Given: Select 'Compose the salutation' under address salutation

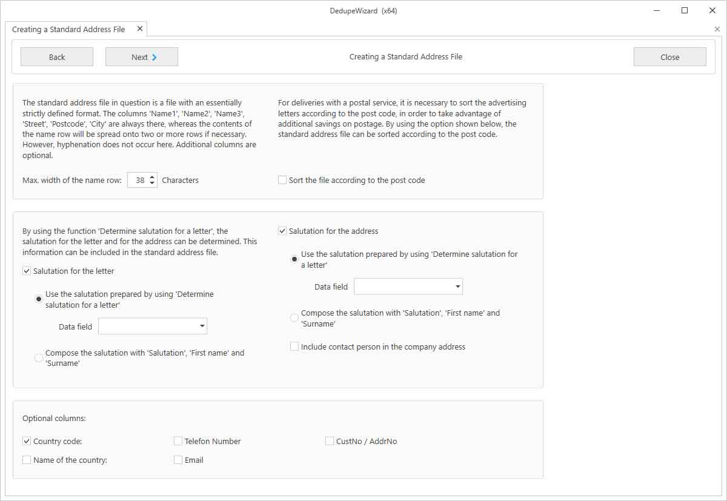Looking at the screenshot, I should [294, 317].
